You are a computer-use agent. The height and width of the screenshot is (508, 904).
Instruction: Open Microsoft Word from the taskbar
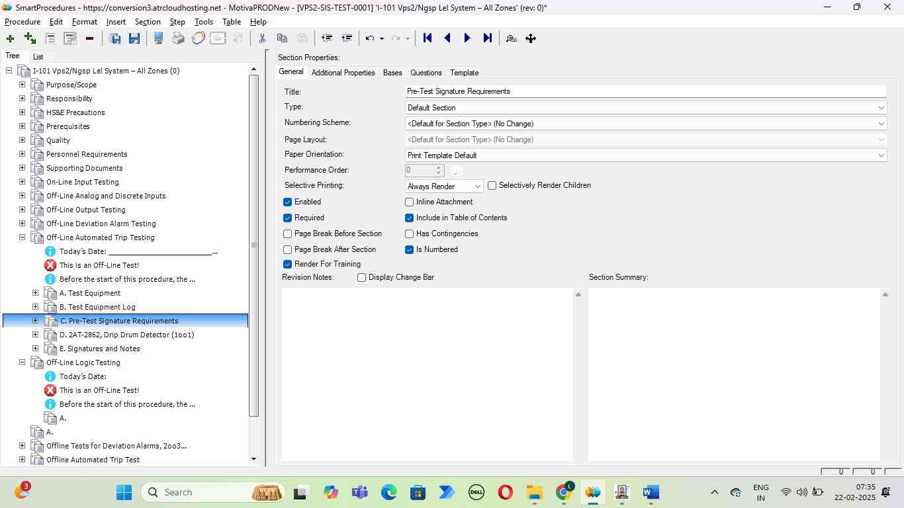(x=651, y=492)
